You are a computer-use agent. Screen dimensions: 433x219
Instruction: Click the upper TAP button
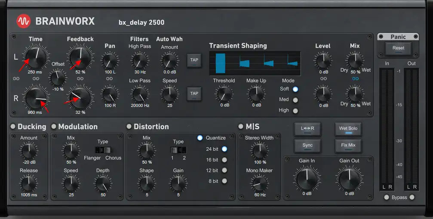click(x=194, y=61)
